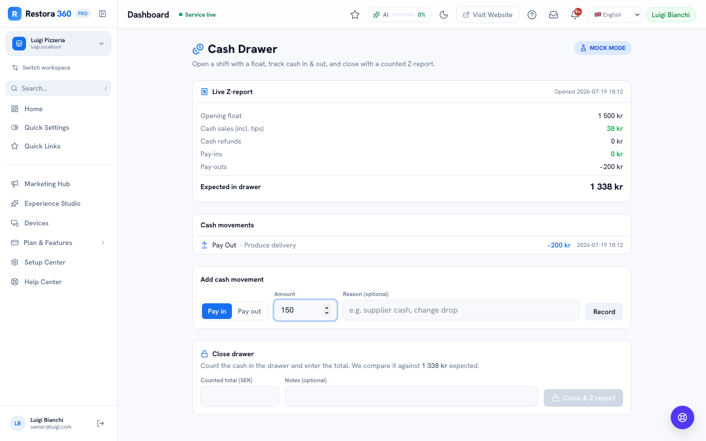Collapse the sidebar panel icon

[102, 14]
